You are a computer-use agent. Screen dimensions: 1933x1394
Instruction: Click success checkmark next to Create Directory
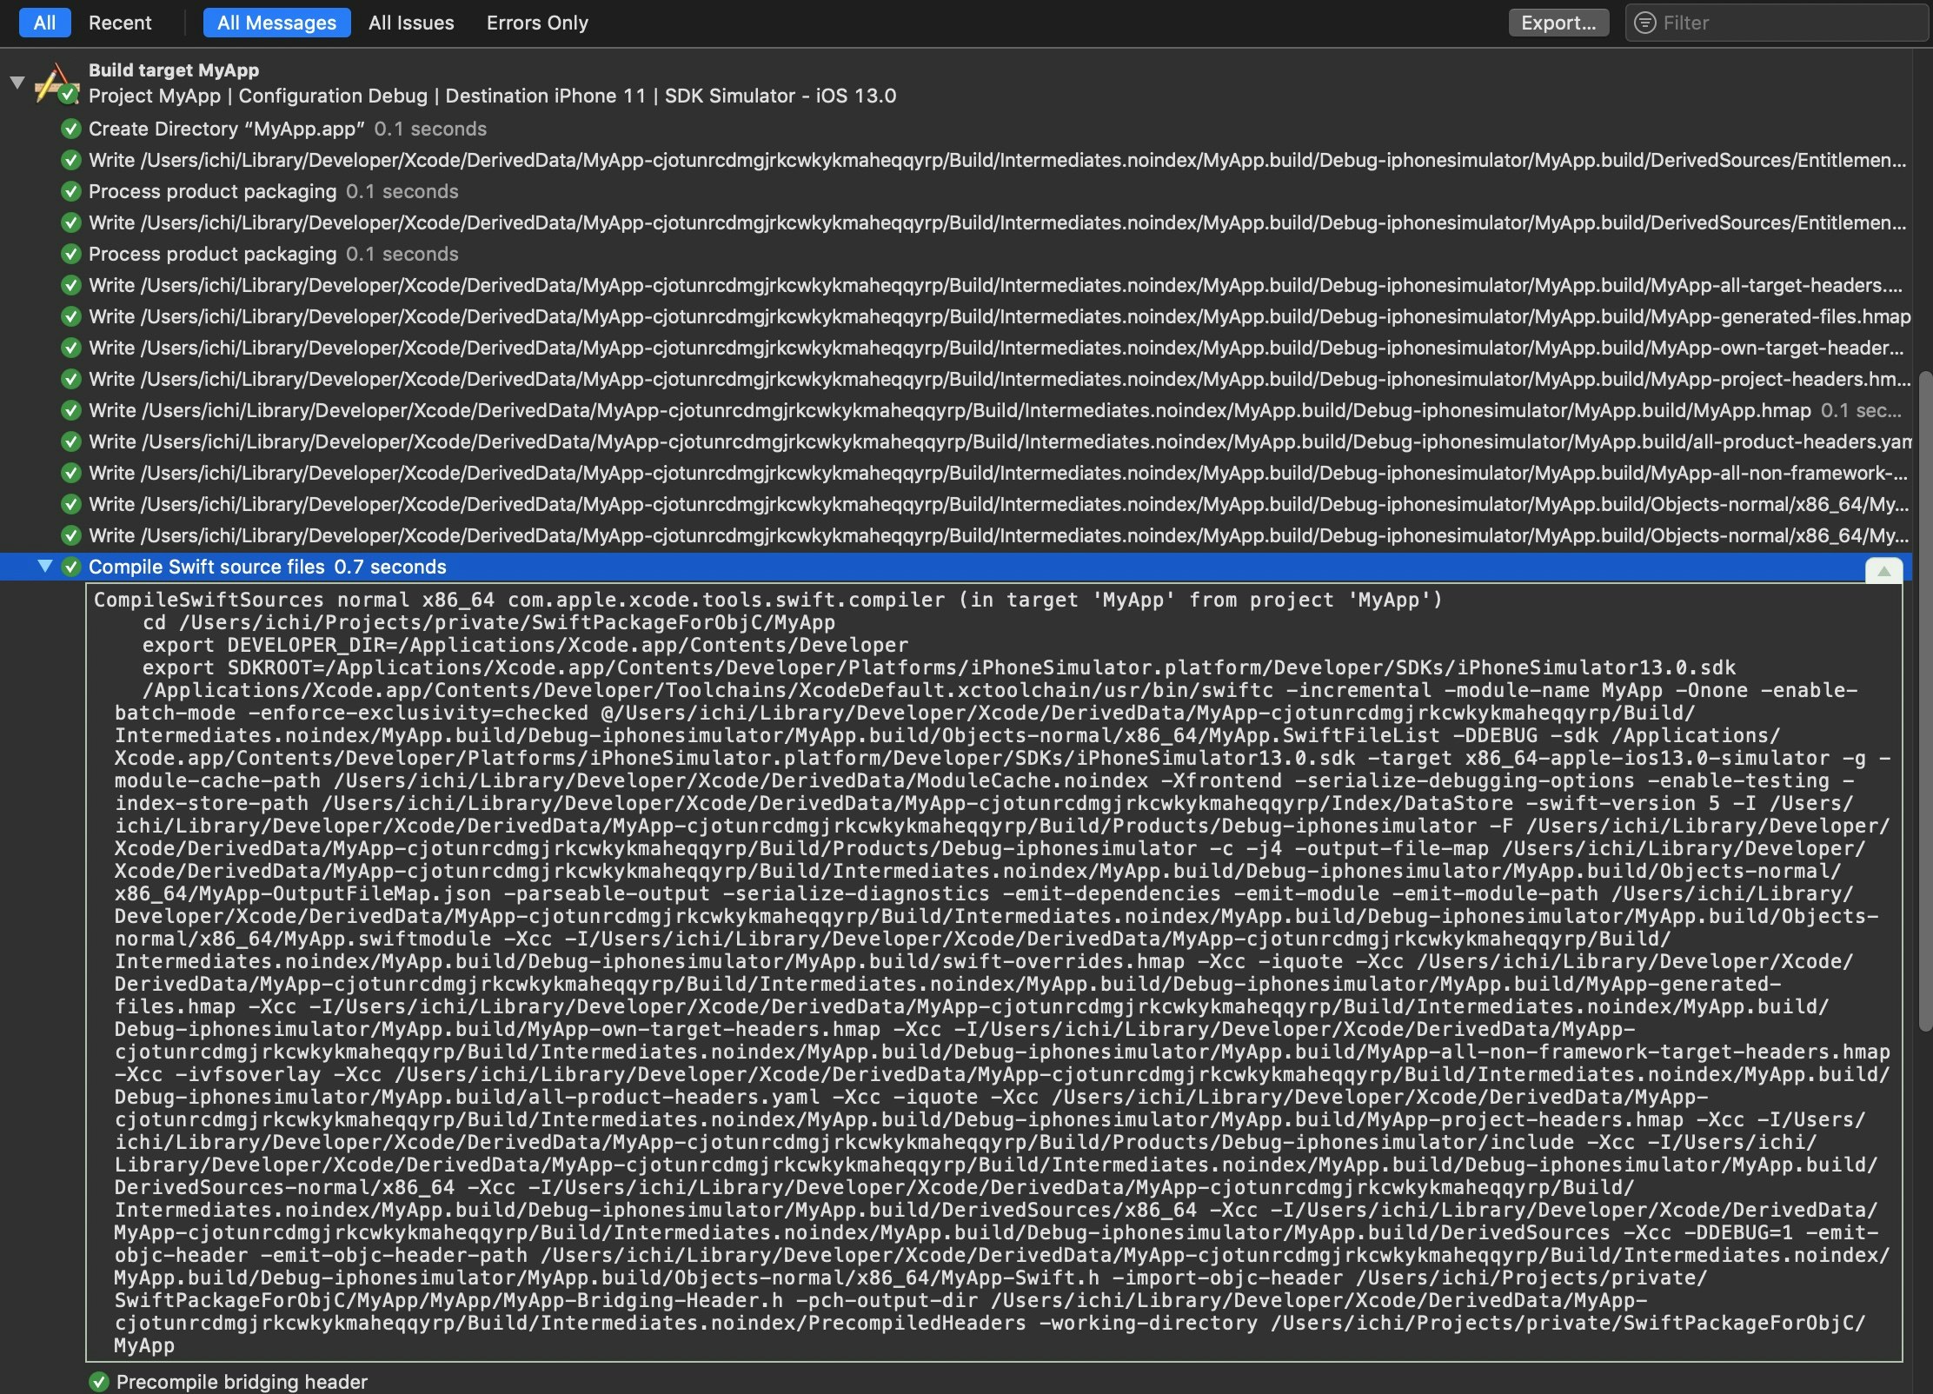(x=71, y=129)
